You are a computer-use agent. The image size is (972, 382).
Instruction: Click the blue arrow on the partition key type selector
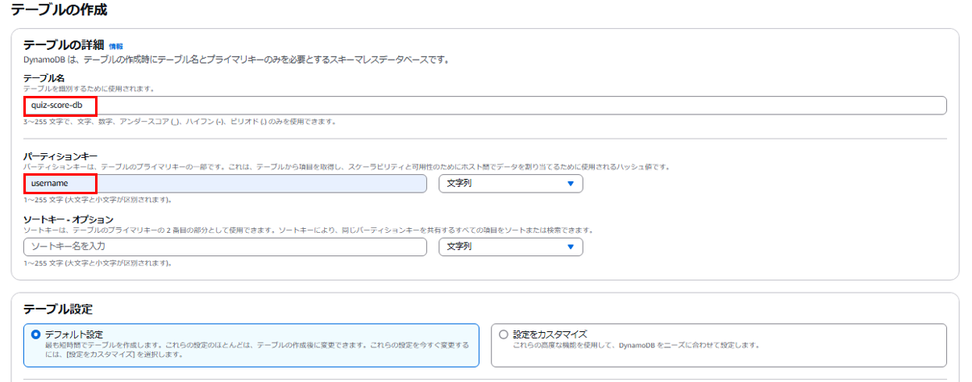tap(571, 184)
